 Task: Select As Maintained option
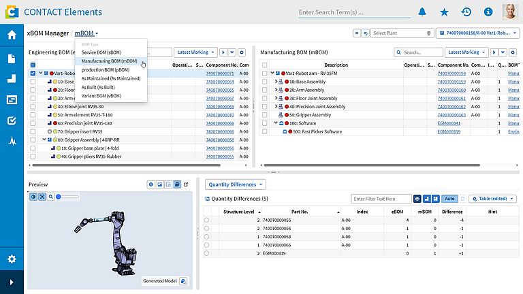[x=111, y=78]
